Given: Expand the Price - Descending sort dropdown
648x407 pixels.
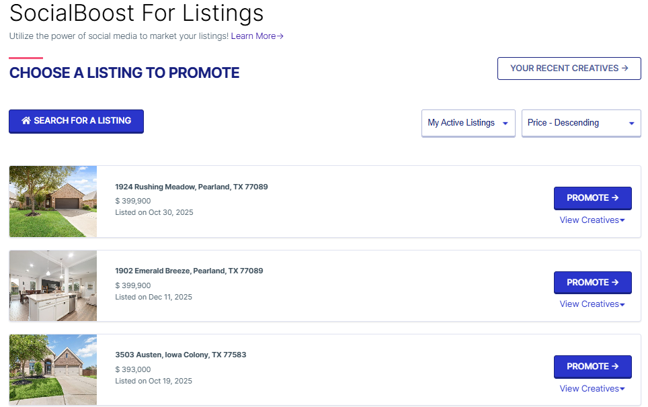Looking at the screenshot, I should pos(581,123).
